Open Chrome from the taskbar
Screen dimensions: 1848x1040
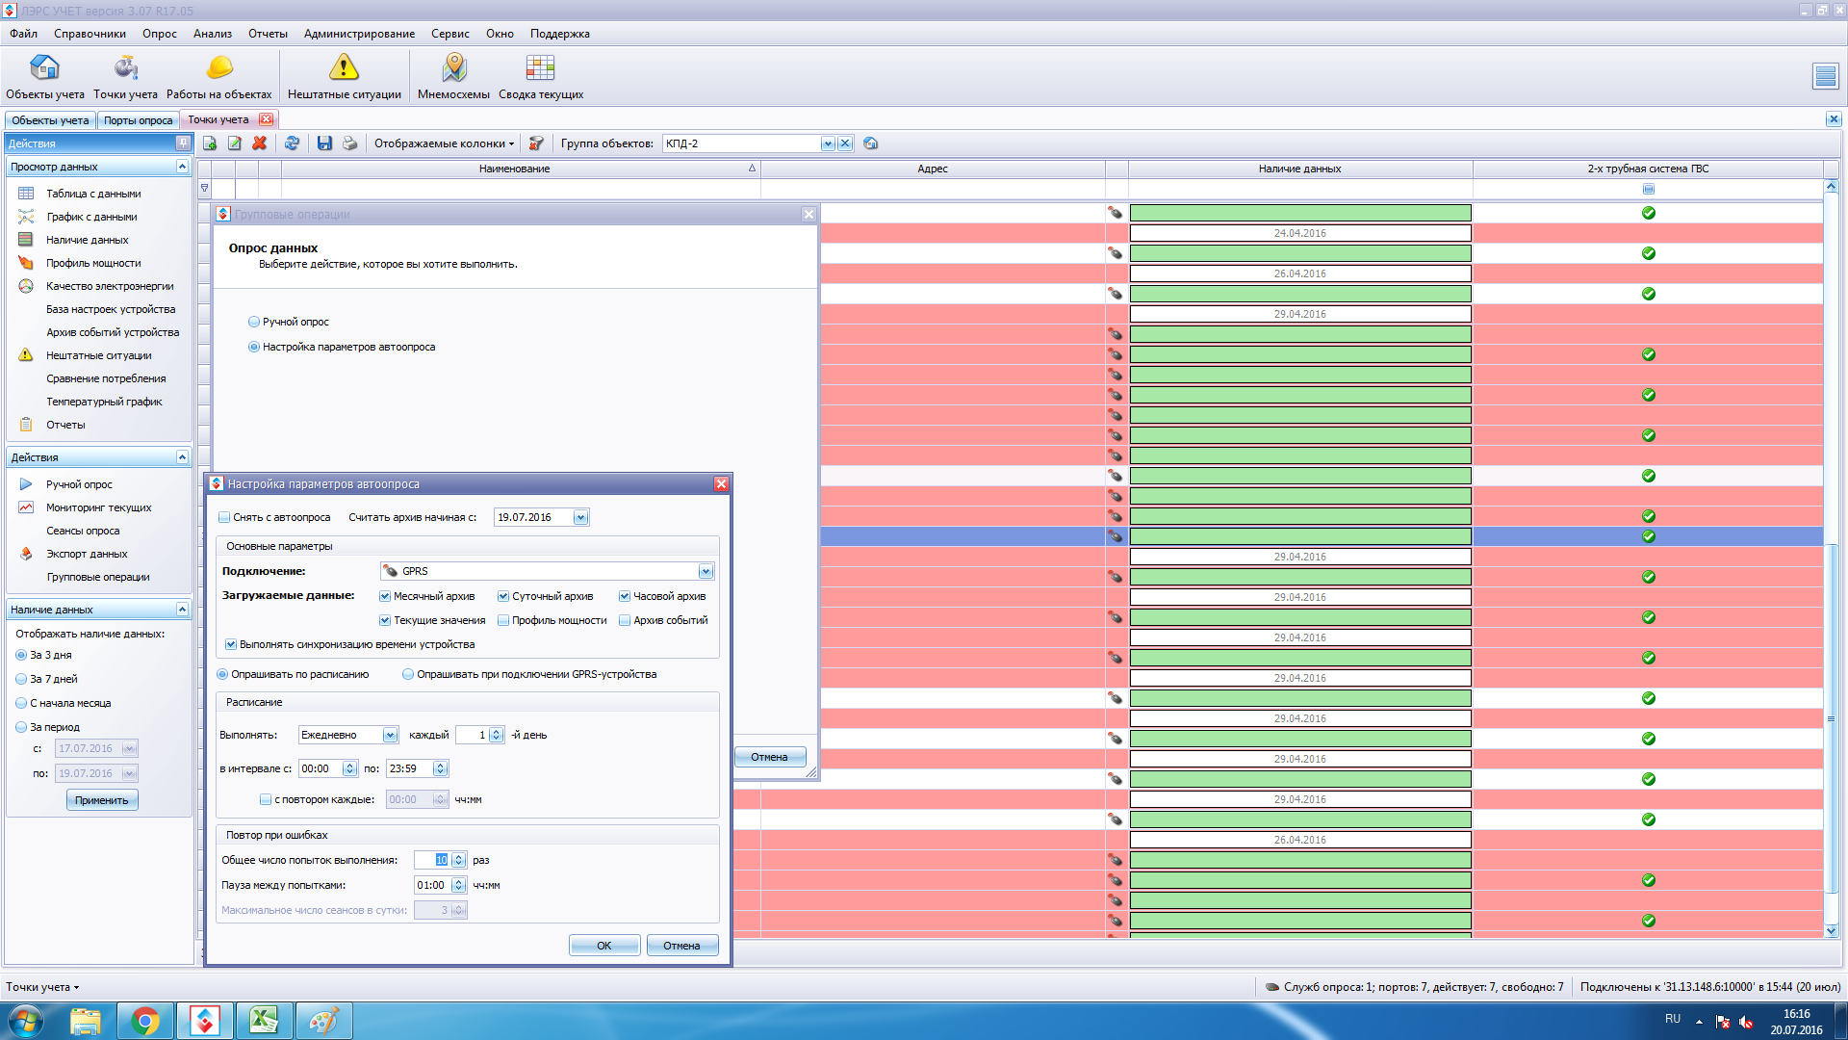pyautogui.click(x=145, y=1021)
